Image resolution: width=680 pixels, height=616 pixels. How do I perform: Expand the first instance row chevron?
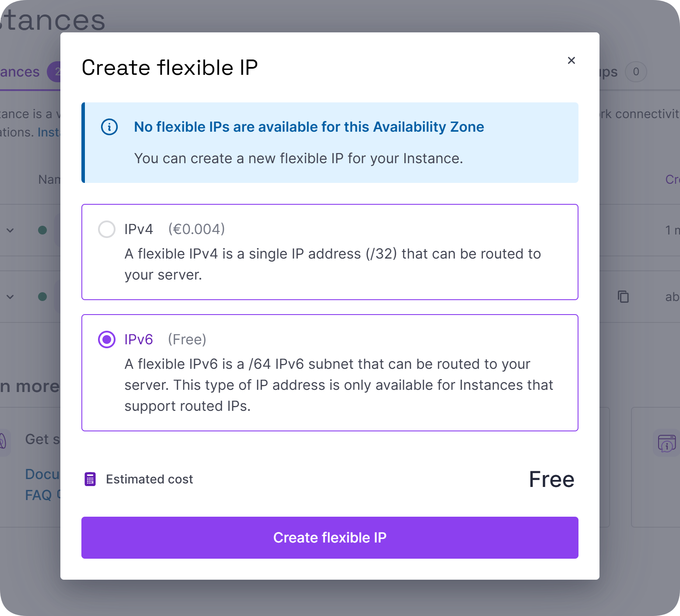(10, 230)
